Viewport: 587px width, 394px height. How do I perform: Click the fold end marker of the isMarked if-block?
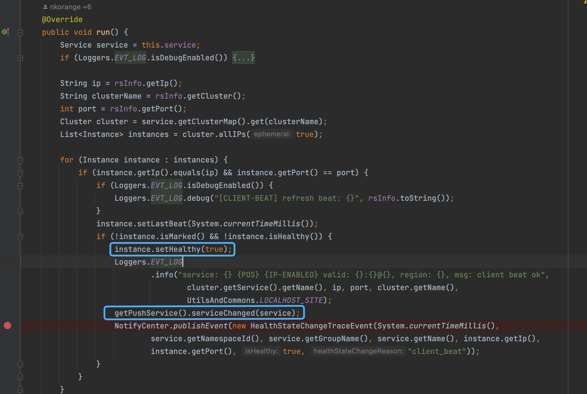[20, 364]
